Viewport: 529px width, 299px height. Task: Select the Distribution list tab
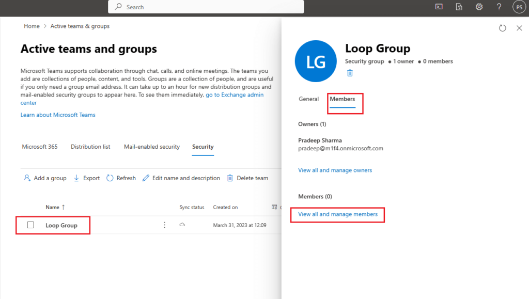coord(90,147)
